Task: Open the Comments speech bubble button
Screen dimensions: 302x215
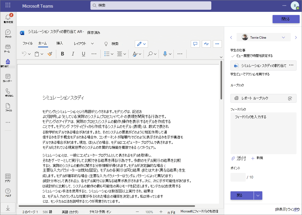Action: tap(195, 44)
